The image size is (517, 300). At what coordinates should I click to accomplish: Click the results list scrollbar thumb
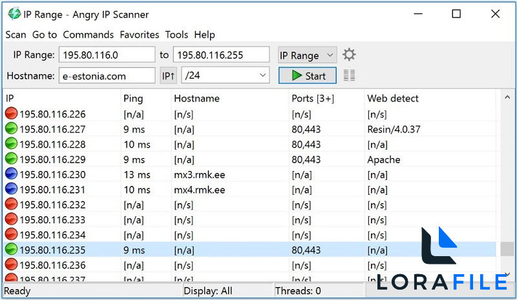tap(507, 249)
